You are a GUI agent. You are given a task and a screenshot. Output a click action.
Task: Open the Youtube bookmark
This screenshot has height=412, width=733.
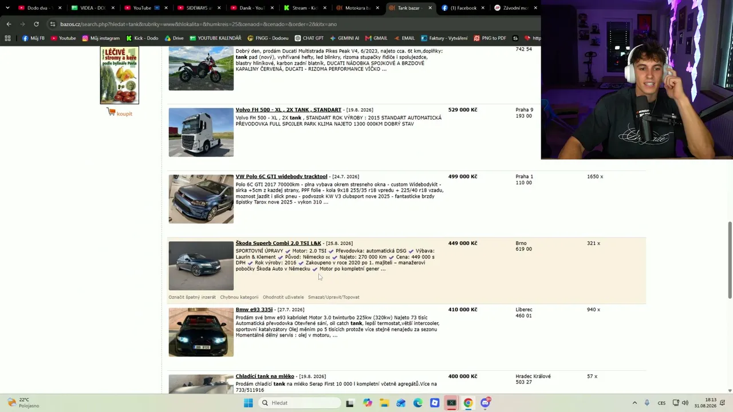tap(63, 38)
